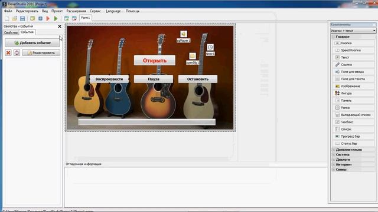The image size is (378, 212).
Task: Click the Open project folder icon
Action: click(15, 18)
